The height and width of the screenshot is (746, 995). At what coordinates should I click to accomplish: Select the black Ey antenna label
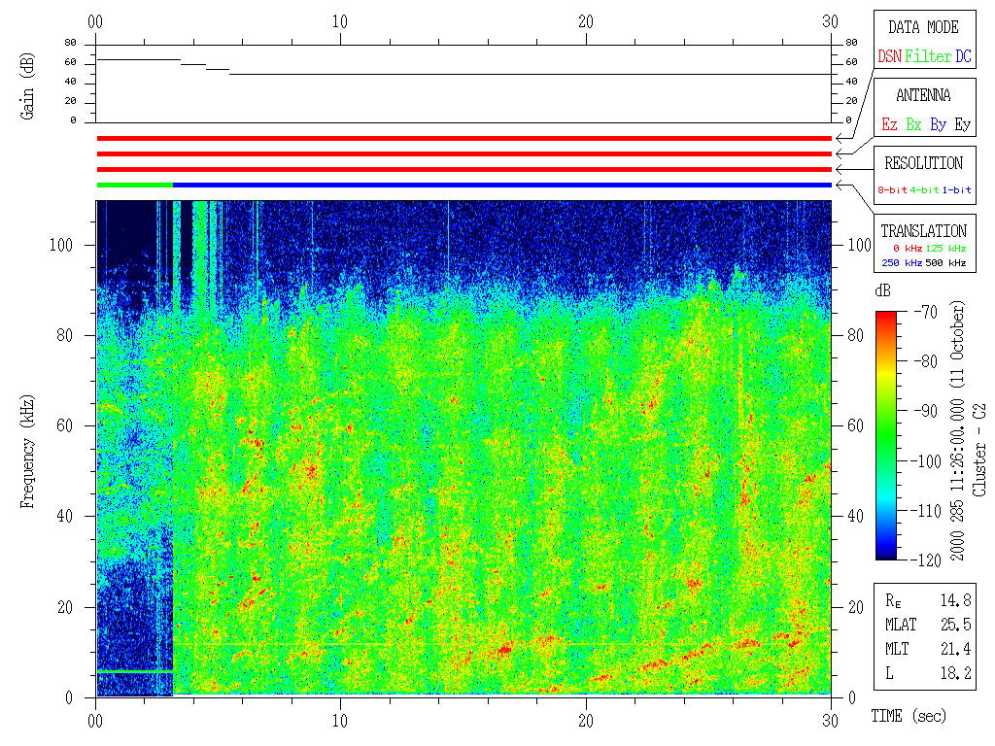tap(962, 125)
